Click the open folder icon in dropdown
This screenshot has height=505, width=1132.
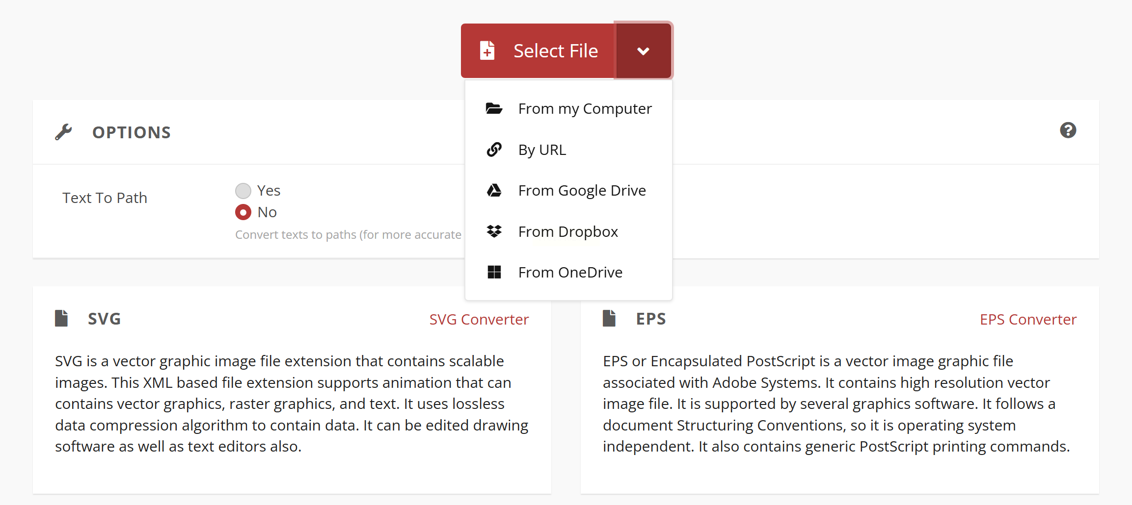click(494, 108)
